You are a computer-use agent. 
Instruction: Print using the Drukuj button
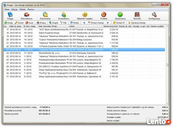(x=41, y=23)
